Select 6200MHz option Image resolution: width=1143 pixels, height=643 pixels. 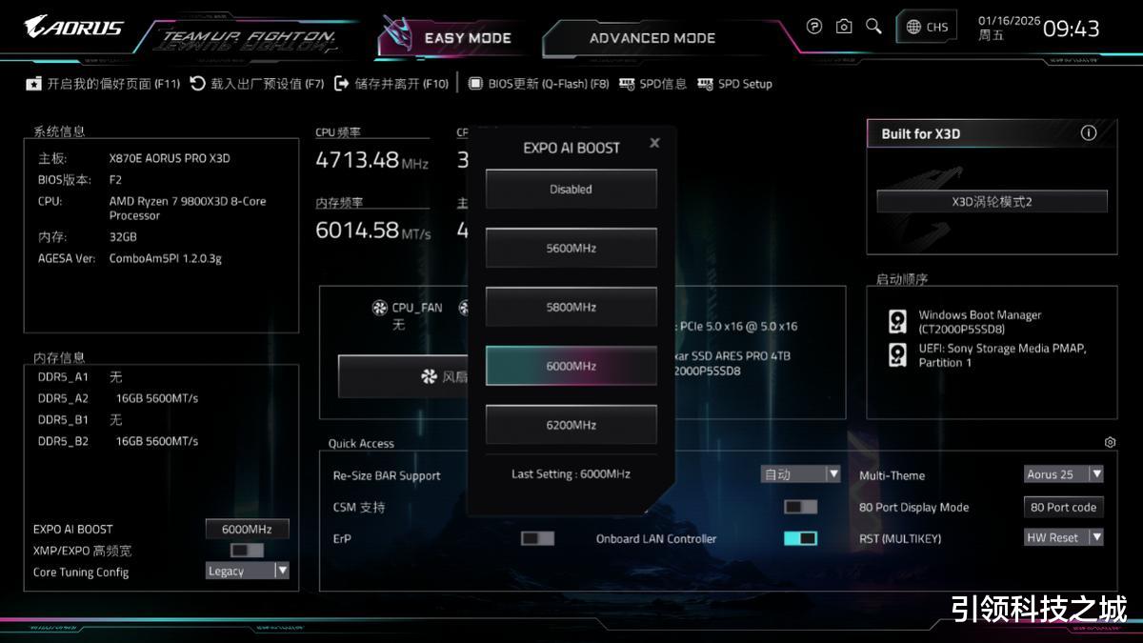click(571, 425)
